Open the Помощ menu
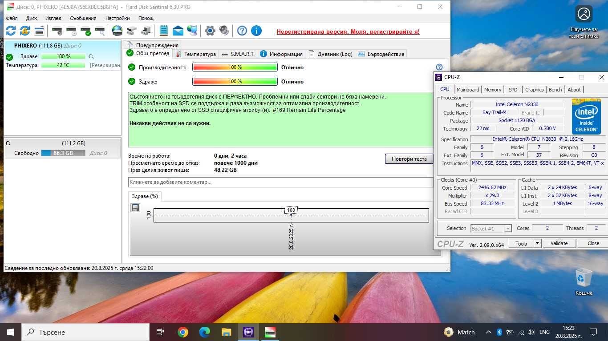608x341 pixels. click(146, 18)
